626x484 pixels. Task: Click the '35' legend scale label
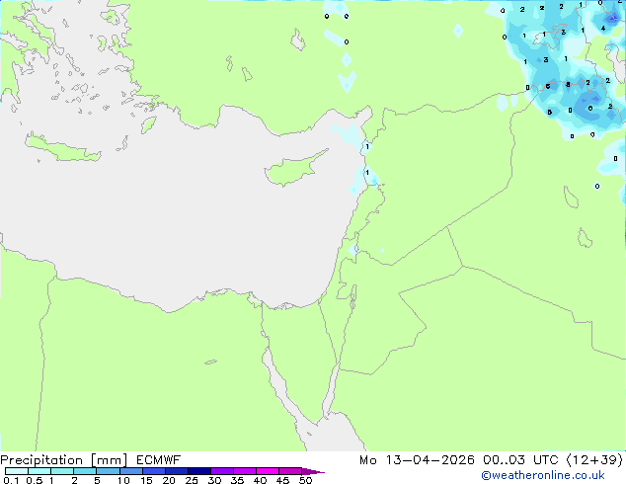pyautogui.click(x=237, y=480)
